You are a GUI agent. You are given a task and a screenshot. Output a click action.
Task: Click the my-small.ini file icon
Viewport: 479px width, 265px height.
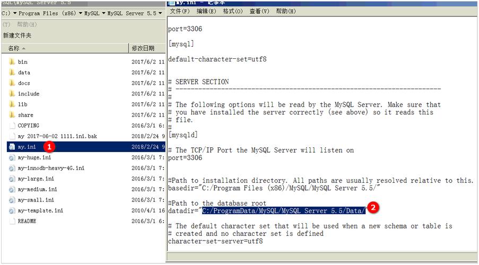12,200
